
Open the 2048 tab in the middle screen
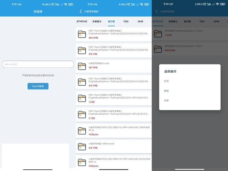[140, 21]
